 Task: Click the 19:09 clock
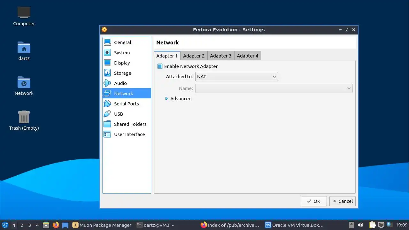402,225
